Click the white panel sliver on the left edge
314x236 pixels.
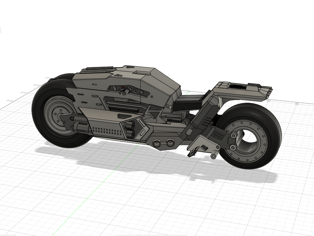1,30
